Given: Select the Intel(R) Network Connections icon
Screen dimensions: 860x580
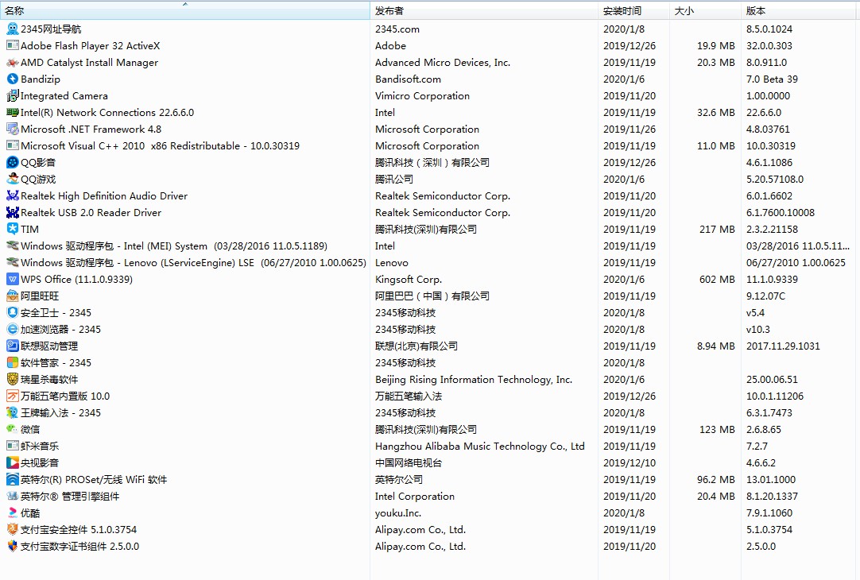Looking at the screenshot, I should (12, 112).
